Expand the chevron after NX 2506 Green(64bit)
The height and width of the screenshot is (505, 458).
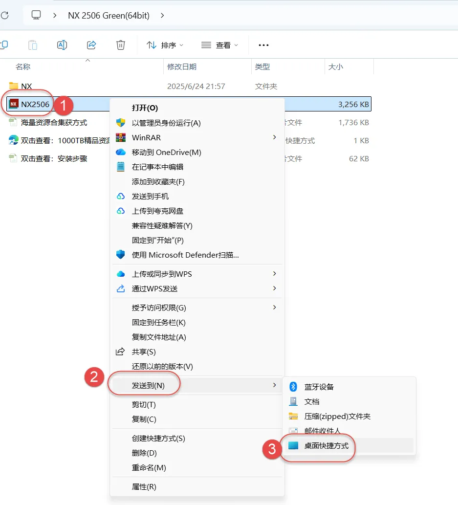click(162, 15)
